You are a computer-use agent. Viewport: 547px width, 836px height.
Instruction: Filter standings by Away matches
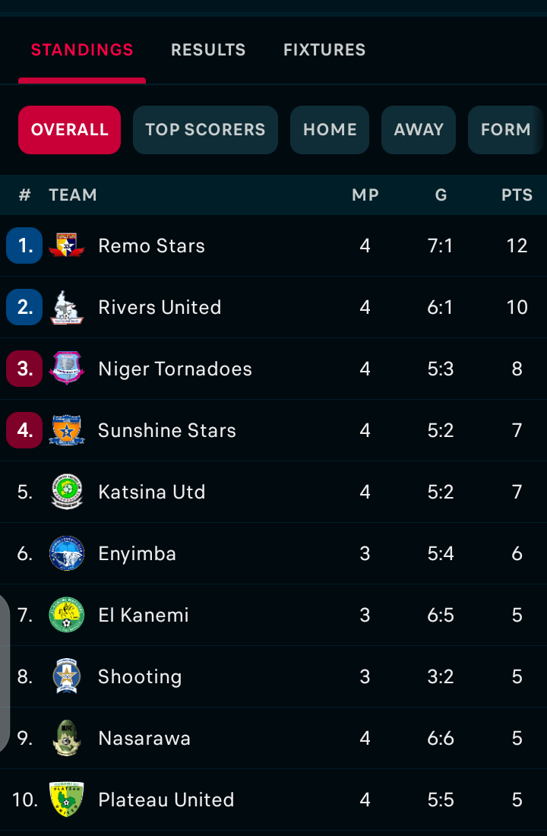pos(419,130)
